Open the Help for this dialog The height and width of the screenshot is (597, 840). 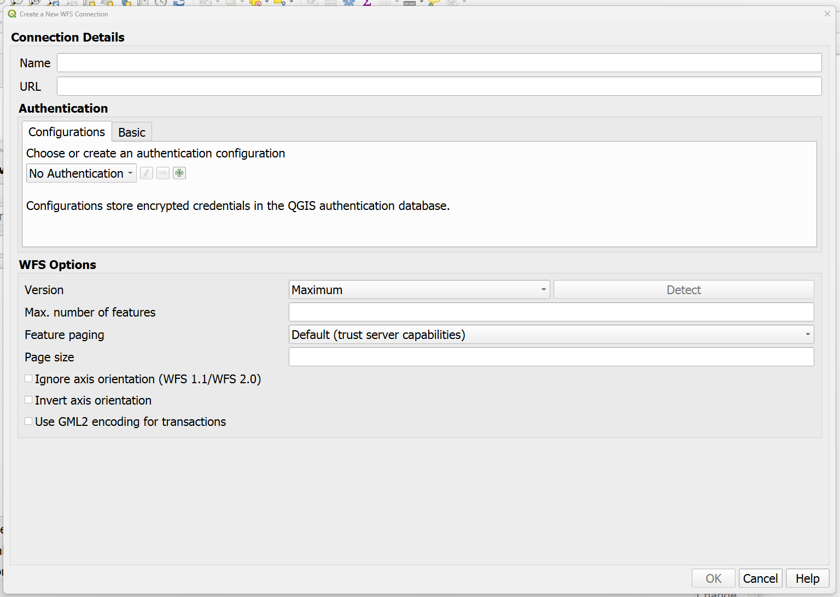tap(807, 578)
